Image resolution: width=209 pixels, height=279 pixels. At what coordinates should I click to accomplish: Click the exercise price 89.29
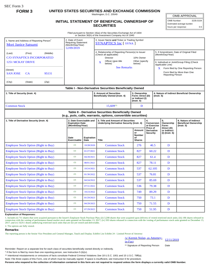point(153,192)
